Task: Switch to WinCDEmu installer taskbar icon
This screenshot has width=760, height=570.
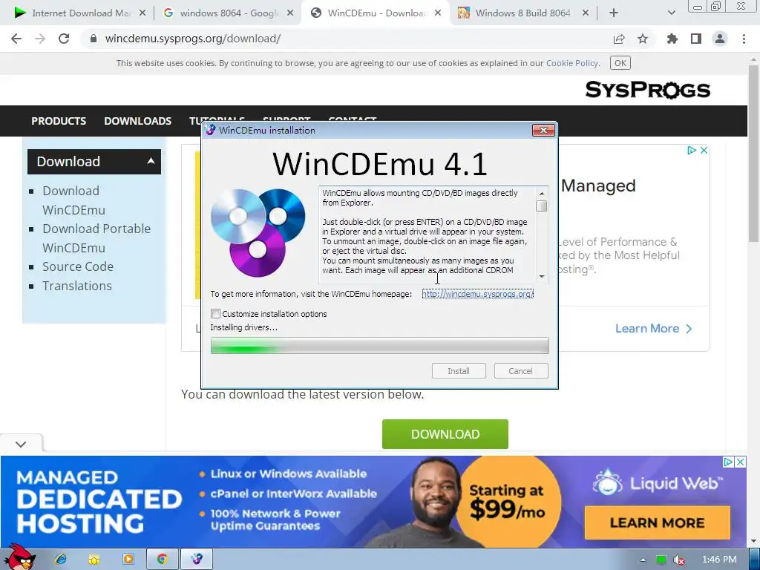Action: pos(197,560)
